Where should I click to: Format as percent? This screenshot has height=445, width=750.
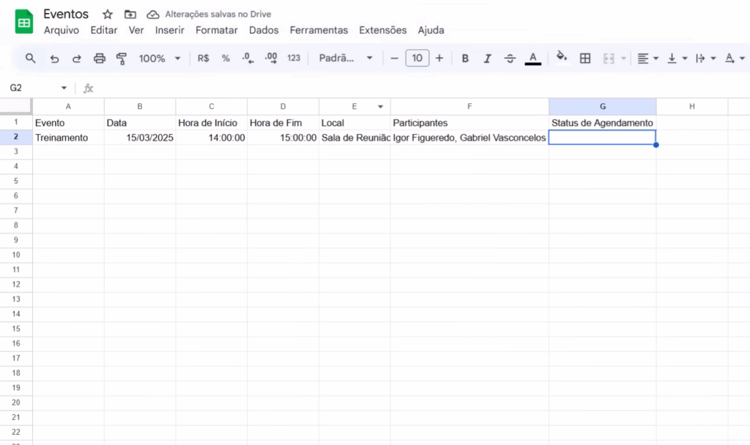pyautogui.click(x=226, y=59)
